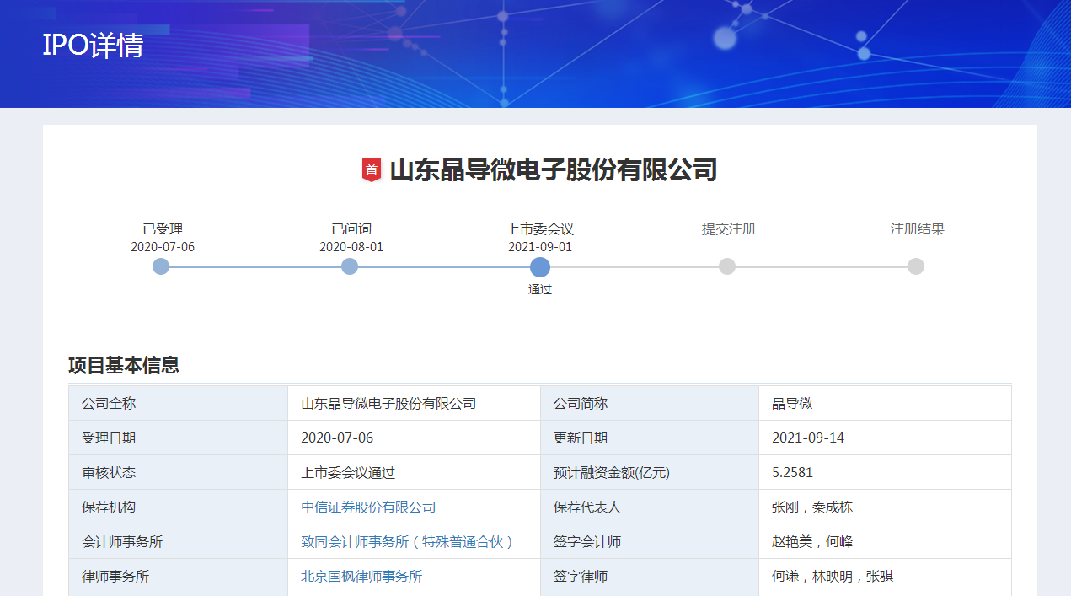1071x596 pixels.
Task: Click the 通过 status label under timeline
Action: point(540,290)
